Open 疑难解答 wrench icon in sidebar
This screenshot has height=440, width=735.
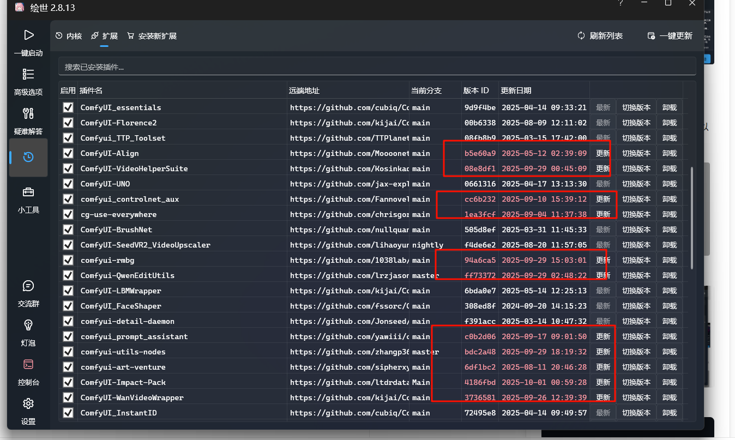tap(28, 113)
